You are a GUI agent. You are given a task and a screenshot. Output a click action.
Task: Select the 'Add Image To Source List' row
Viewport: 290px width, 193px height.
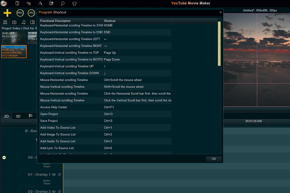click(x=105, y=134)
